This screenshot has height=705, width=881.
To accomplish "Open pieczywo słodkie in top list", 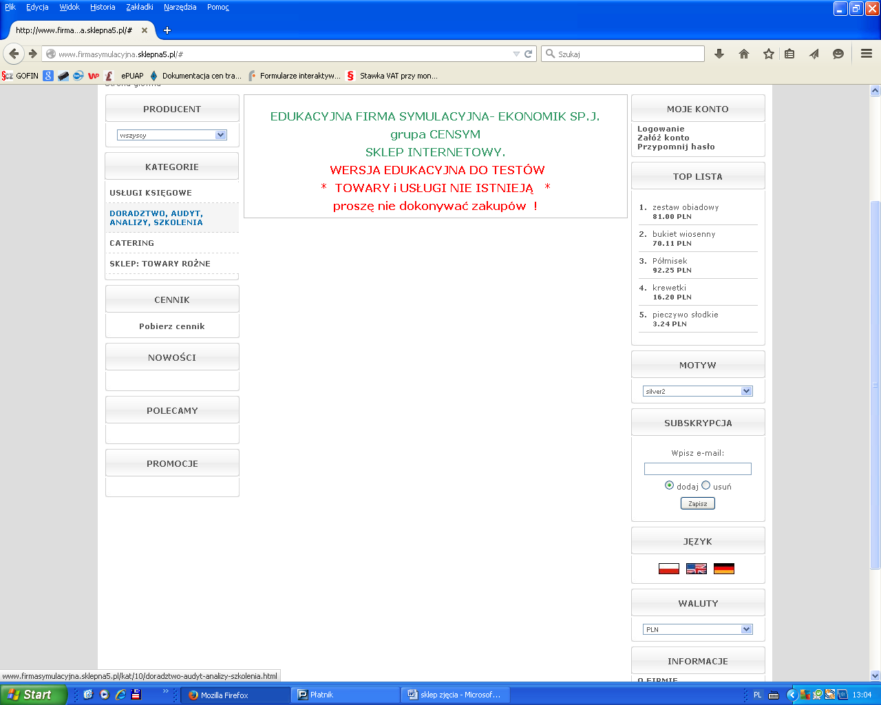I will coord(685,315).
